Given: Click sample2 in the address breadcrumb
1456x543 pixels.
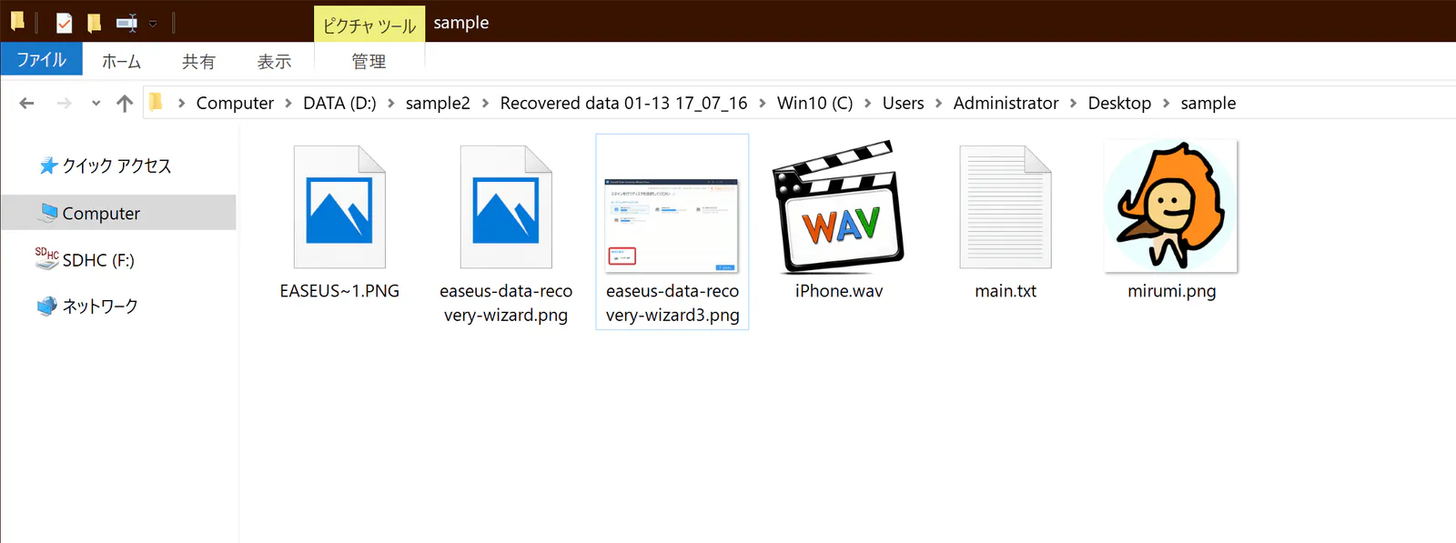Looking at the screenshot, I should click(x=438, y=103).
